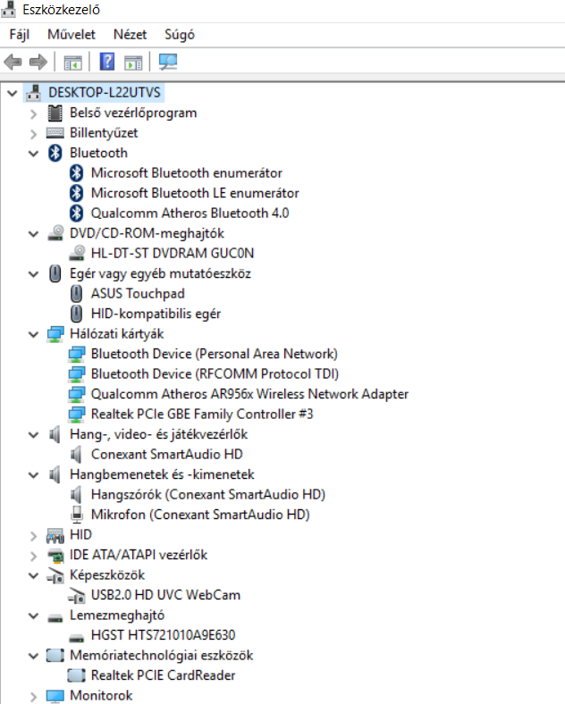The height and width of the screenshot is (704, 565).
Task: Click the show/hide console tree toolbar icon
Action: pyautogui.click(x=72, y=63)
